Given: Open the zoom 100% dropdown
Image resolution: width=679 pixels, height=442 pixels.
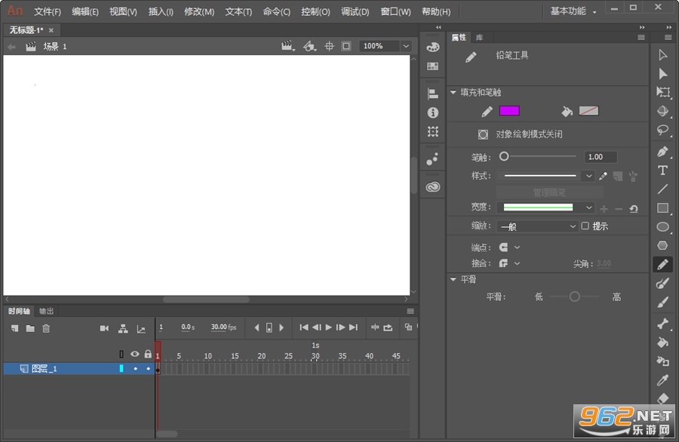Looking at the screenshot, I should (x=406, y=46).
